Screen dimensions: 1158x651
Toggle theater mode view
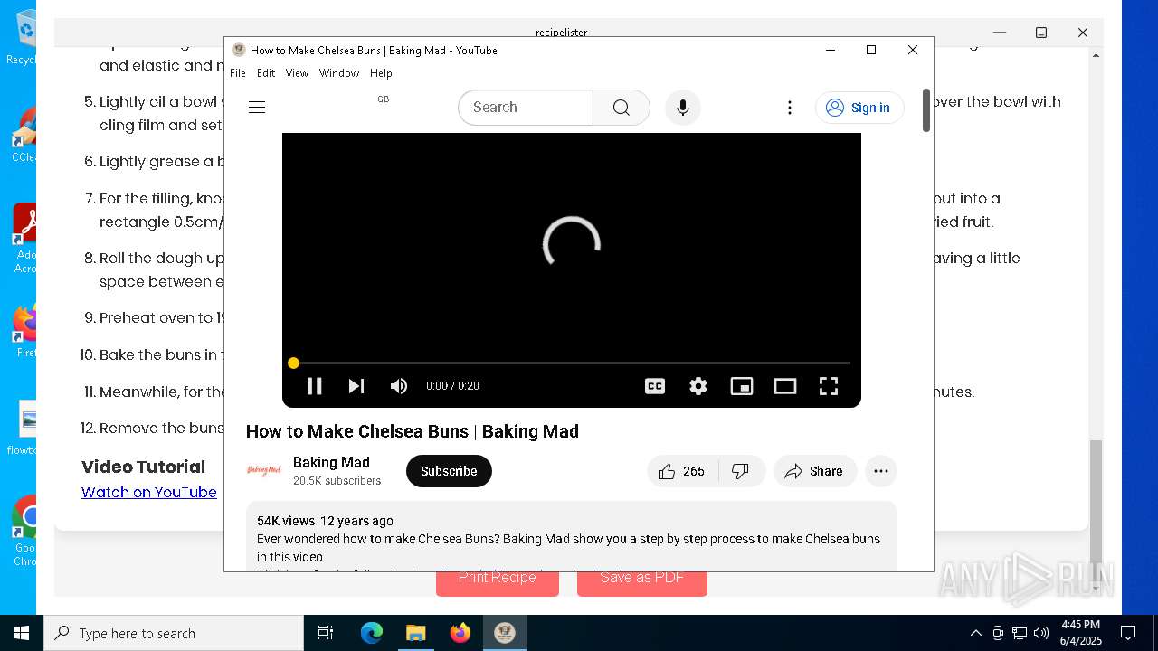(785, 386)
